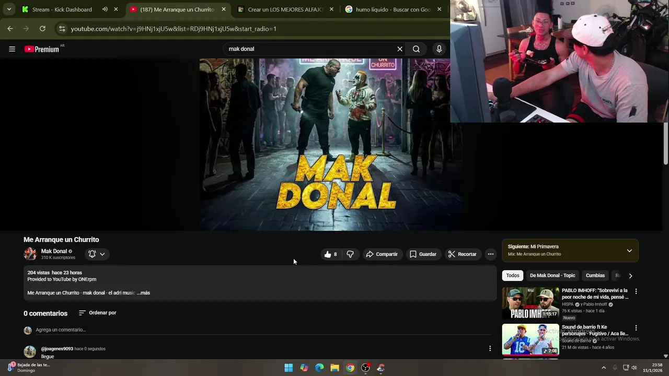Image resolution: width=669 pixels, height=376 pixels.
Task: Open the YouTube guide hamburger menu
Action: point(12,49)
